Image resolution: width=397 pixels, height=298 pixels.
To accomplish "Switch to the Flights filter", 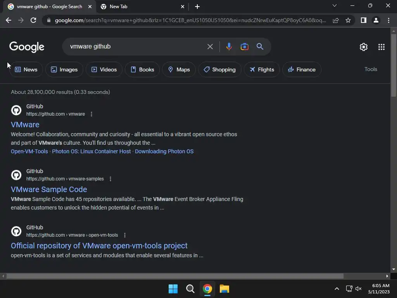I will 262,69.
